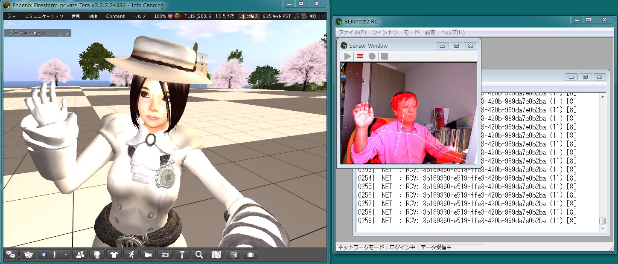Open the ファイル(F) menu in SLKinect2

(x=352, y=32)
